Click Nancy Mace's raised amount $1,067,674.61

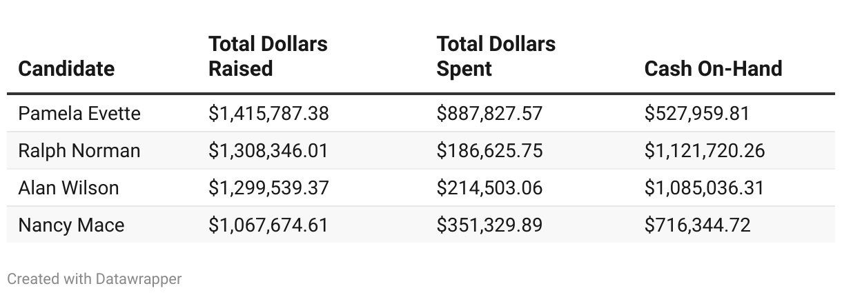[x=268, y=225]
